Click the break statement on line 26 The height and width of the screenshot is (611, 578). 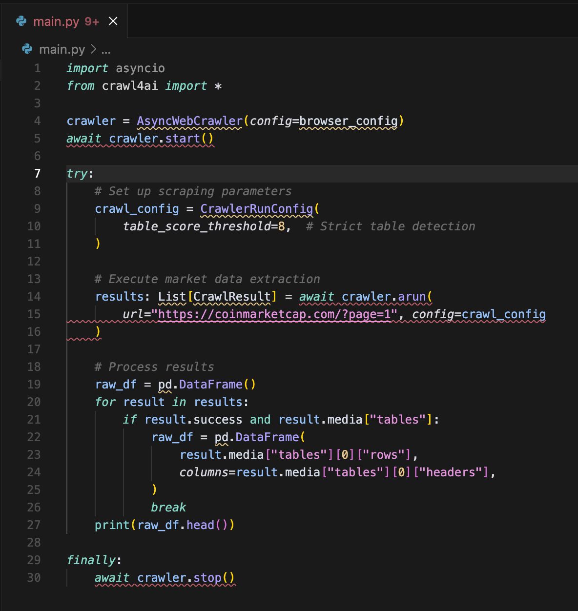tap(168, 507)
